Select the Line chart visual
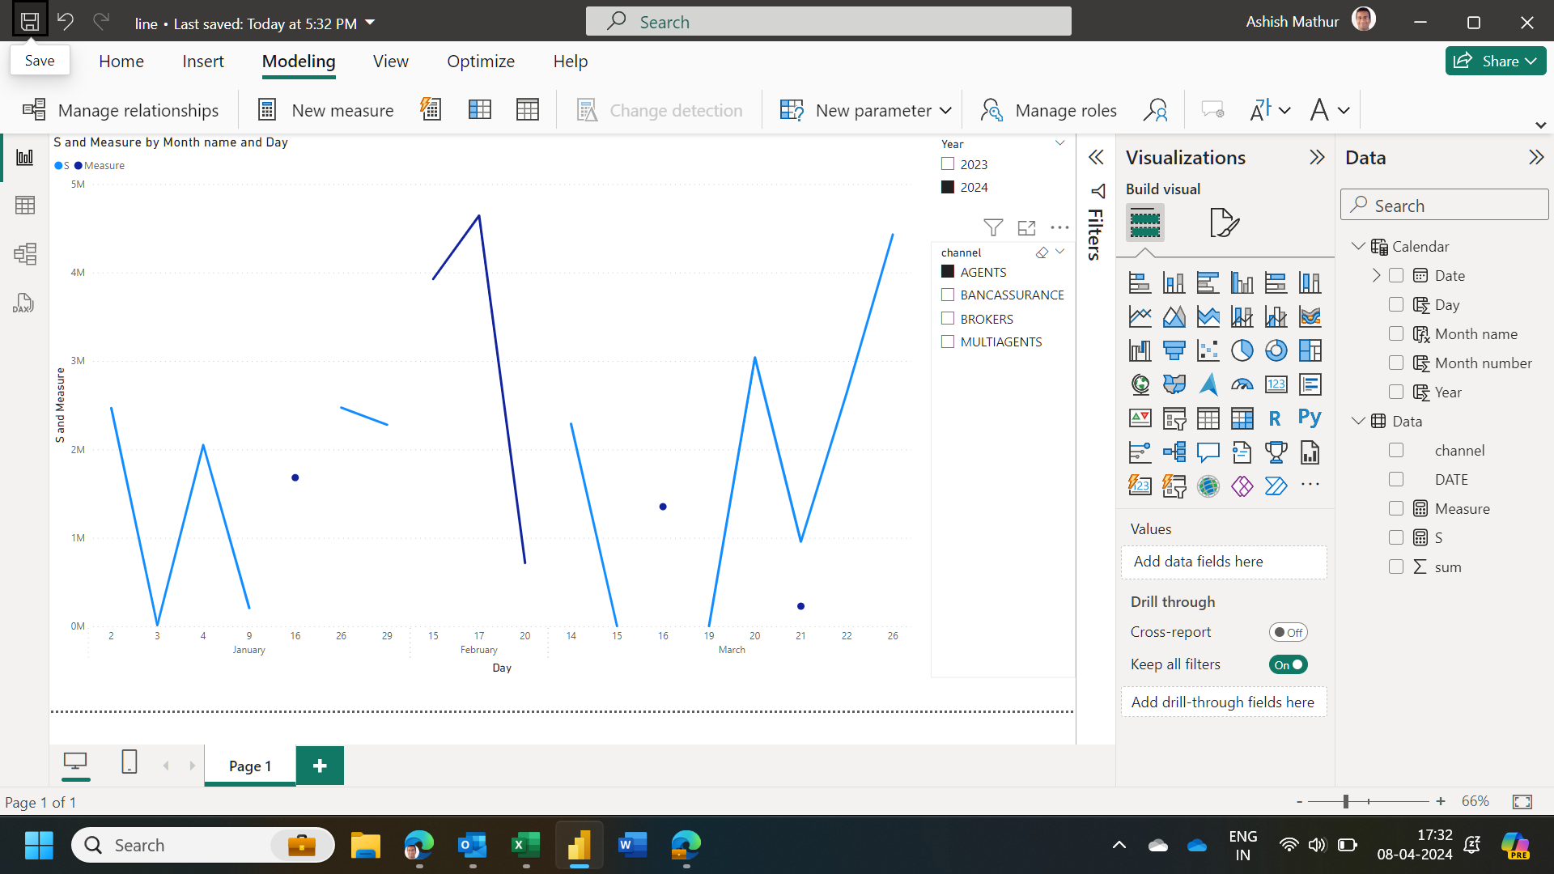1554x874 pixels. click(1140, 316)
